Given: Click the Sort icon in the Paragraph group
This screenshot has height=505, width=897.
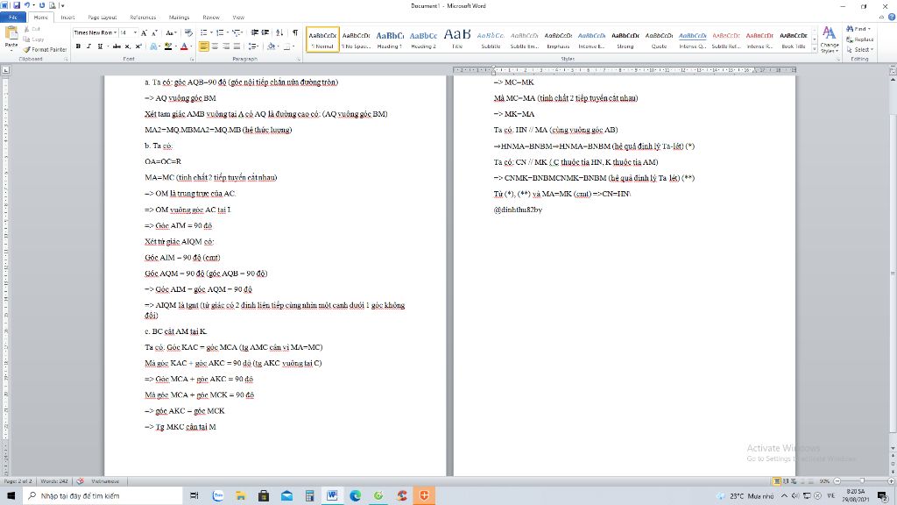Looking at the screenshot, I should tap(279, 33).
